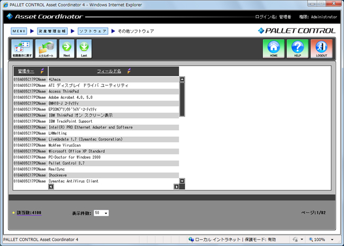Screen dimensions: 344x246
Task: Click the horizontal scroll left arrow
Action: click(x=51, y=187)
